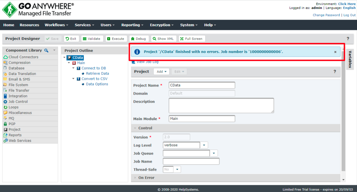357x192 pixels.
Task: Collapse the CData project tree node
Action: (65, 58)
